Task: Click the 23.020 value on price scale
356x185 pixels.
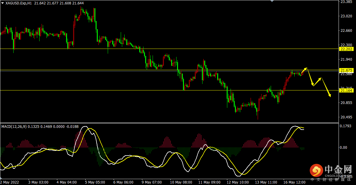Action: (x=346, y=16)
